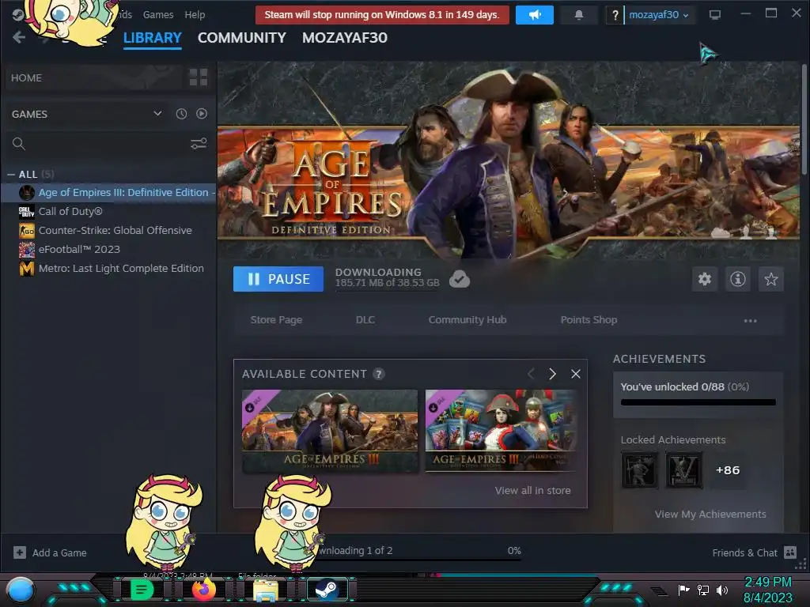The height and width of the screenshot is (607, 810).
Task: Click achievements progress bar 0/88
Action: point(698,402)
